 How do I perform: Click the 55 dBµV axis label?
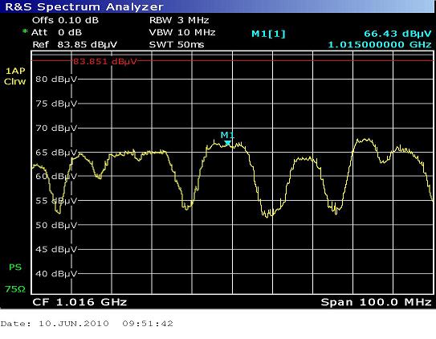(x=56, y=201)
